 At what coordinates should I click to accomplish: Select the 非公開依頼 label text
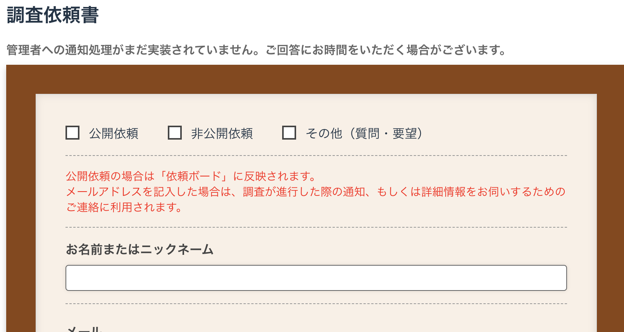pyautogui.click(x=222, y=133)
